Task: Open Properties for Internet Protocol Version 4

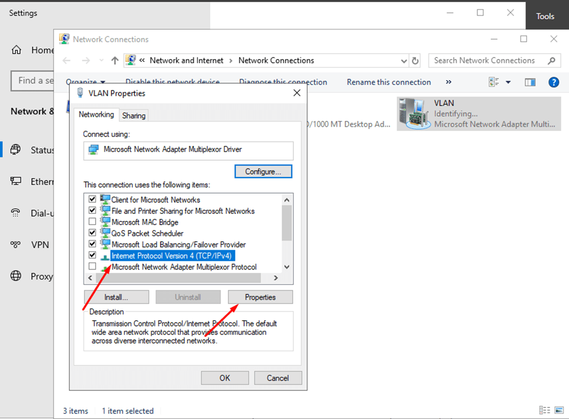Action: coord(260,297)
